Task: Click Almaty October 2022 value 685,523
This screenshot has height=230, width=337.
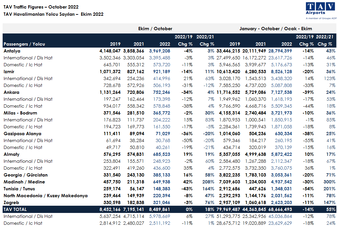Action: point(162,154)
